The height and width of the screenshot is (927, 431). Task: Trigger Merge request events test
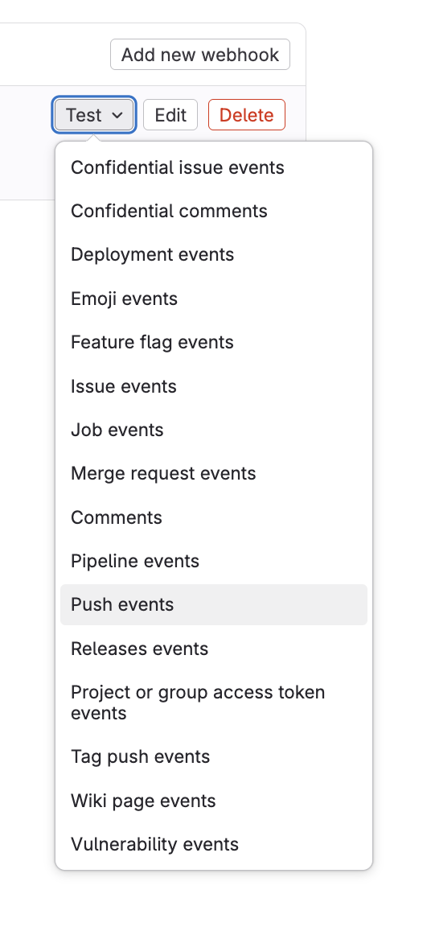tap(214, 473)
